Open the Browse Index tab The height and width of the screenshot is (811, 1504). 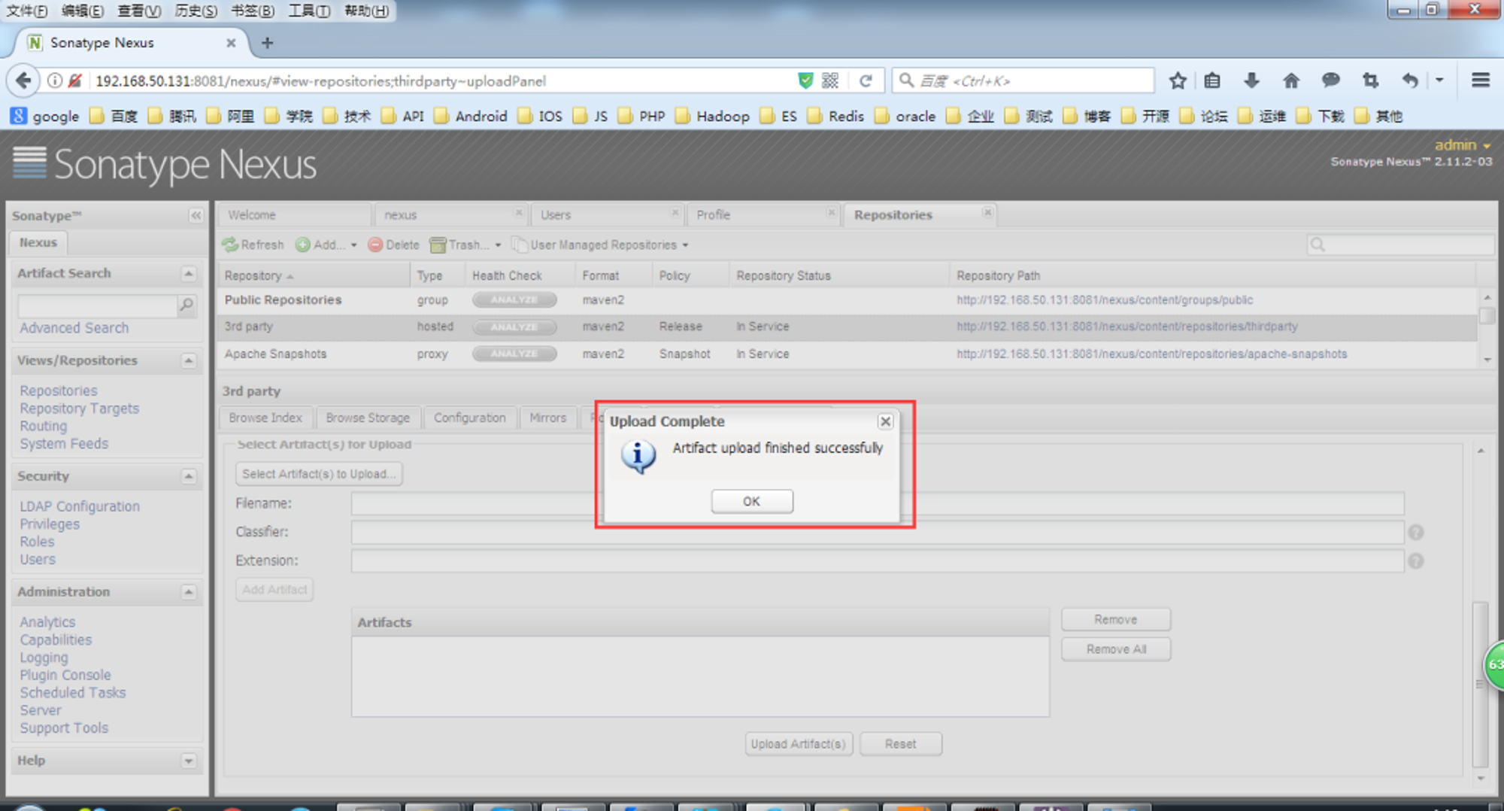pos(265,418)
